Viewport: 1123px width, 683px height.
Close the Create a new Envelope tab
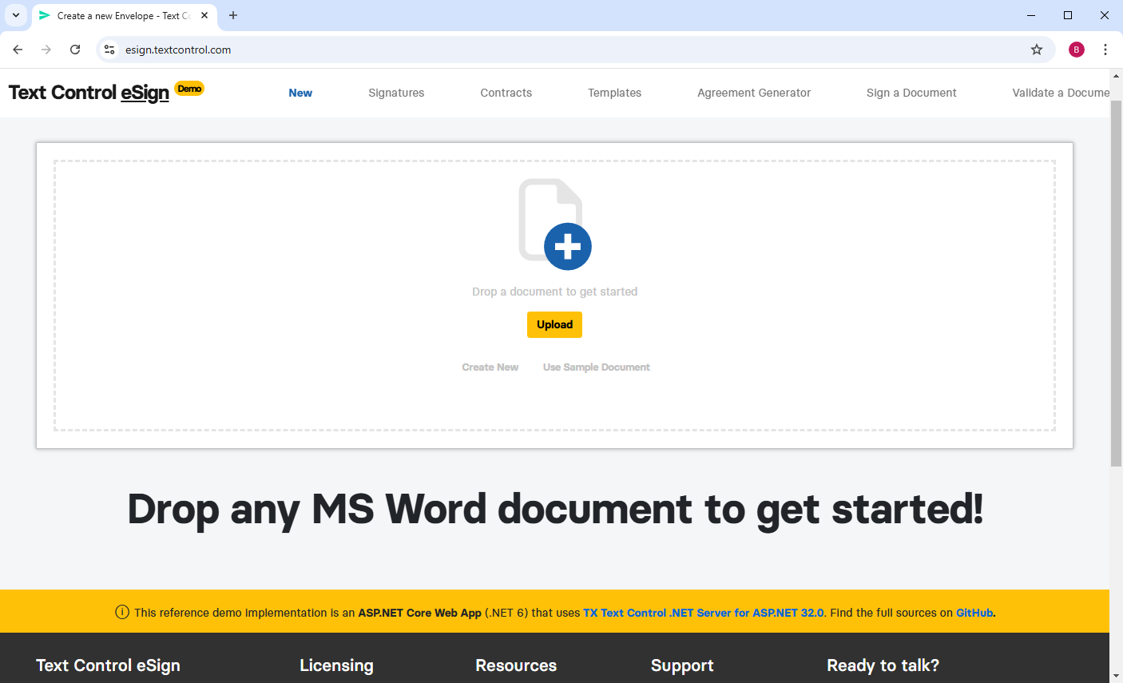click(x=204, y=15)
